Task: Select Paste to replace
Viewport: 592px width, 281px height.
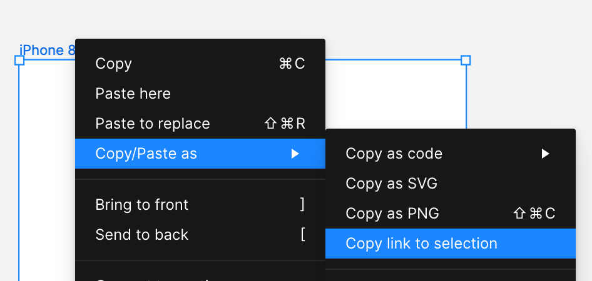Action: tap(152, 124)
